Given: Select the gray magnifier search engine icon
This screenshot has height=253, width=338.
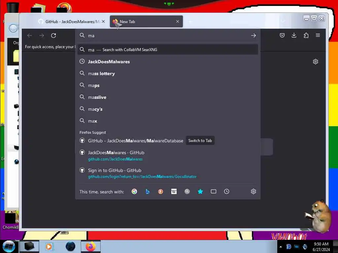Looking at the screenshot, I should click(187, 191).
